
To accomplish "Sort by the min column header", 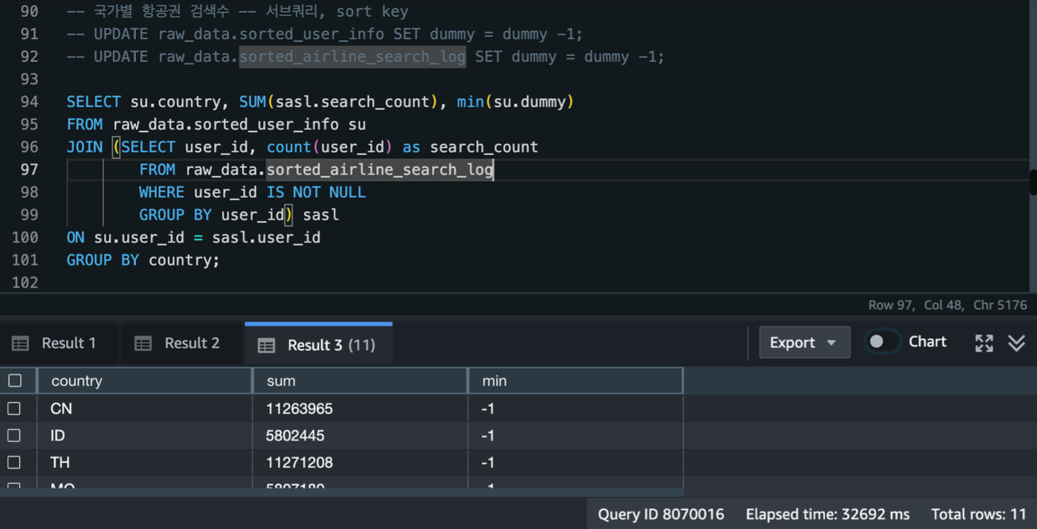I will click(x=576, y=380).
